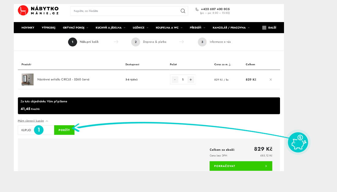Click the phone handset icon
This screenshot has height=192, width=337.
[x=197, y=9]
